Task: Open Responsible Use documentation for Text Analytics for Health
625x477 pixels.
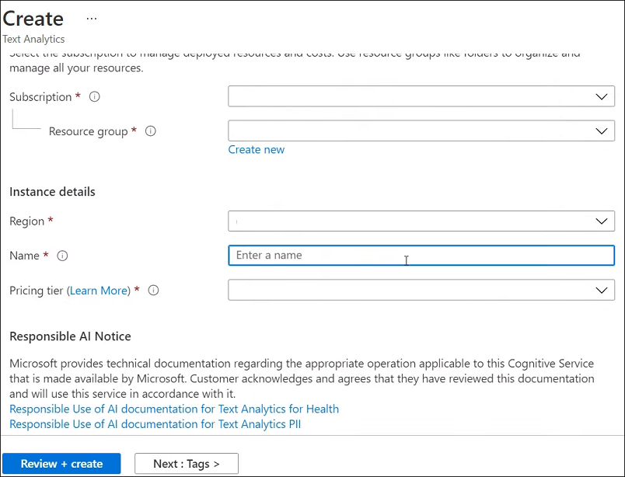Action: pos(174,409)
